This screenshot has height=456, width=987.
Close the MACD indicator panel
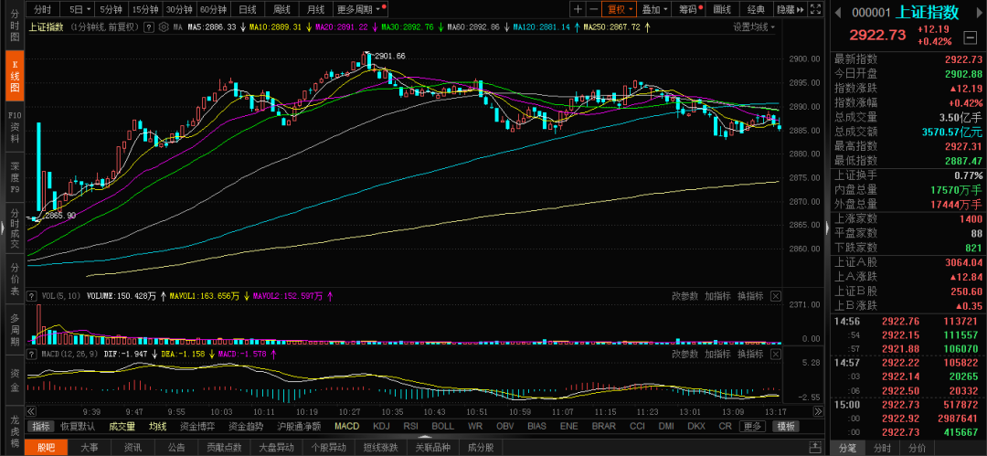775,354
